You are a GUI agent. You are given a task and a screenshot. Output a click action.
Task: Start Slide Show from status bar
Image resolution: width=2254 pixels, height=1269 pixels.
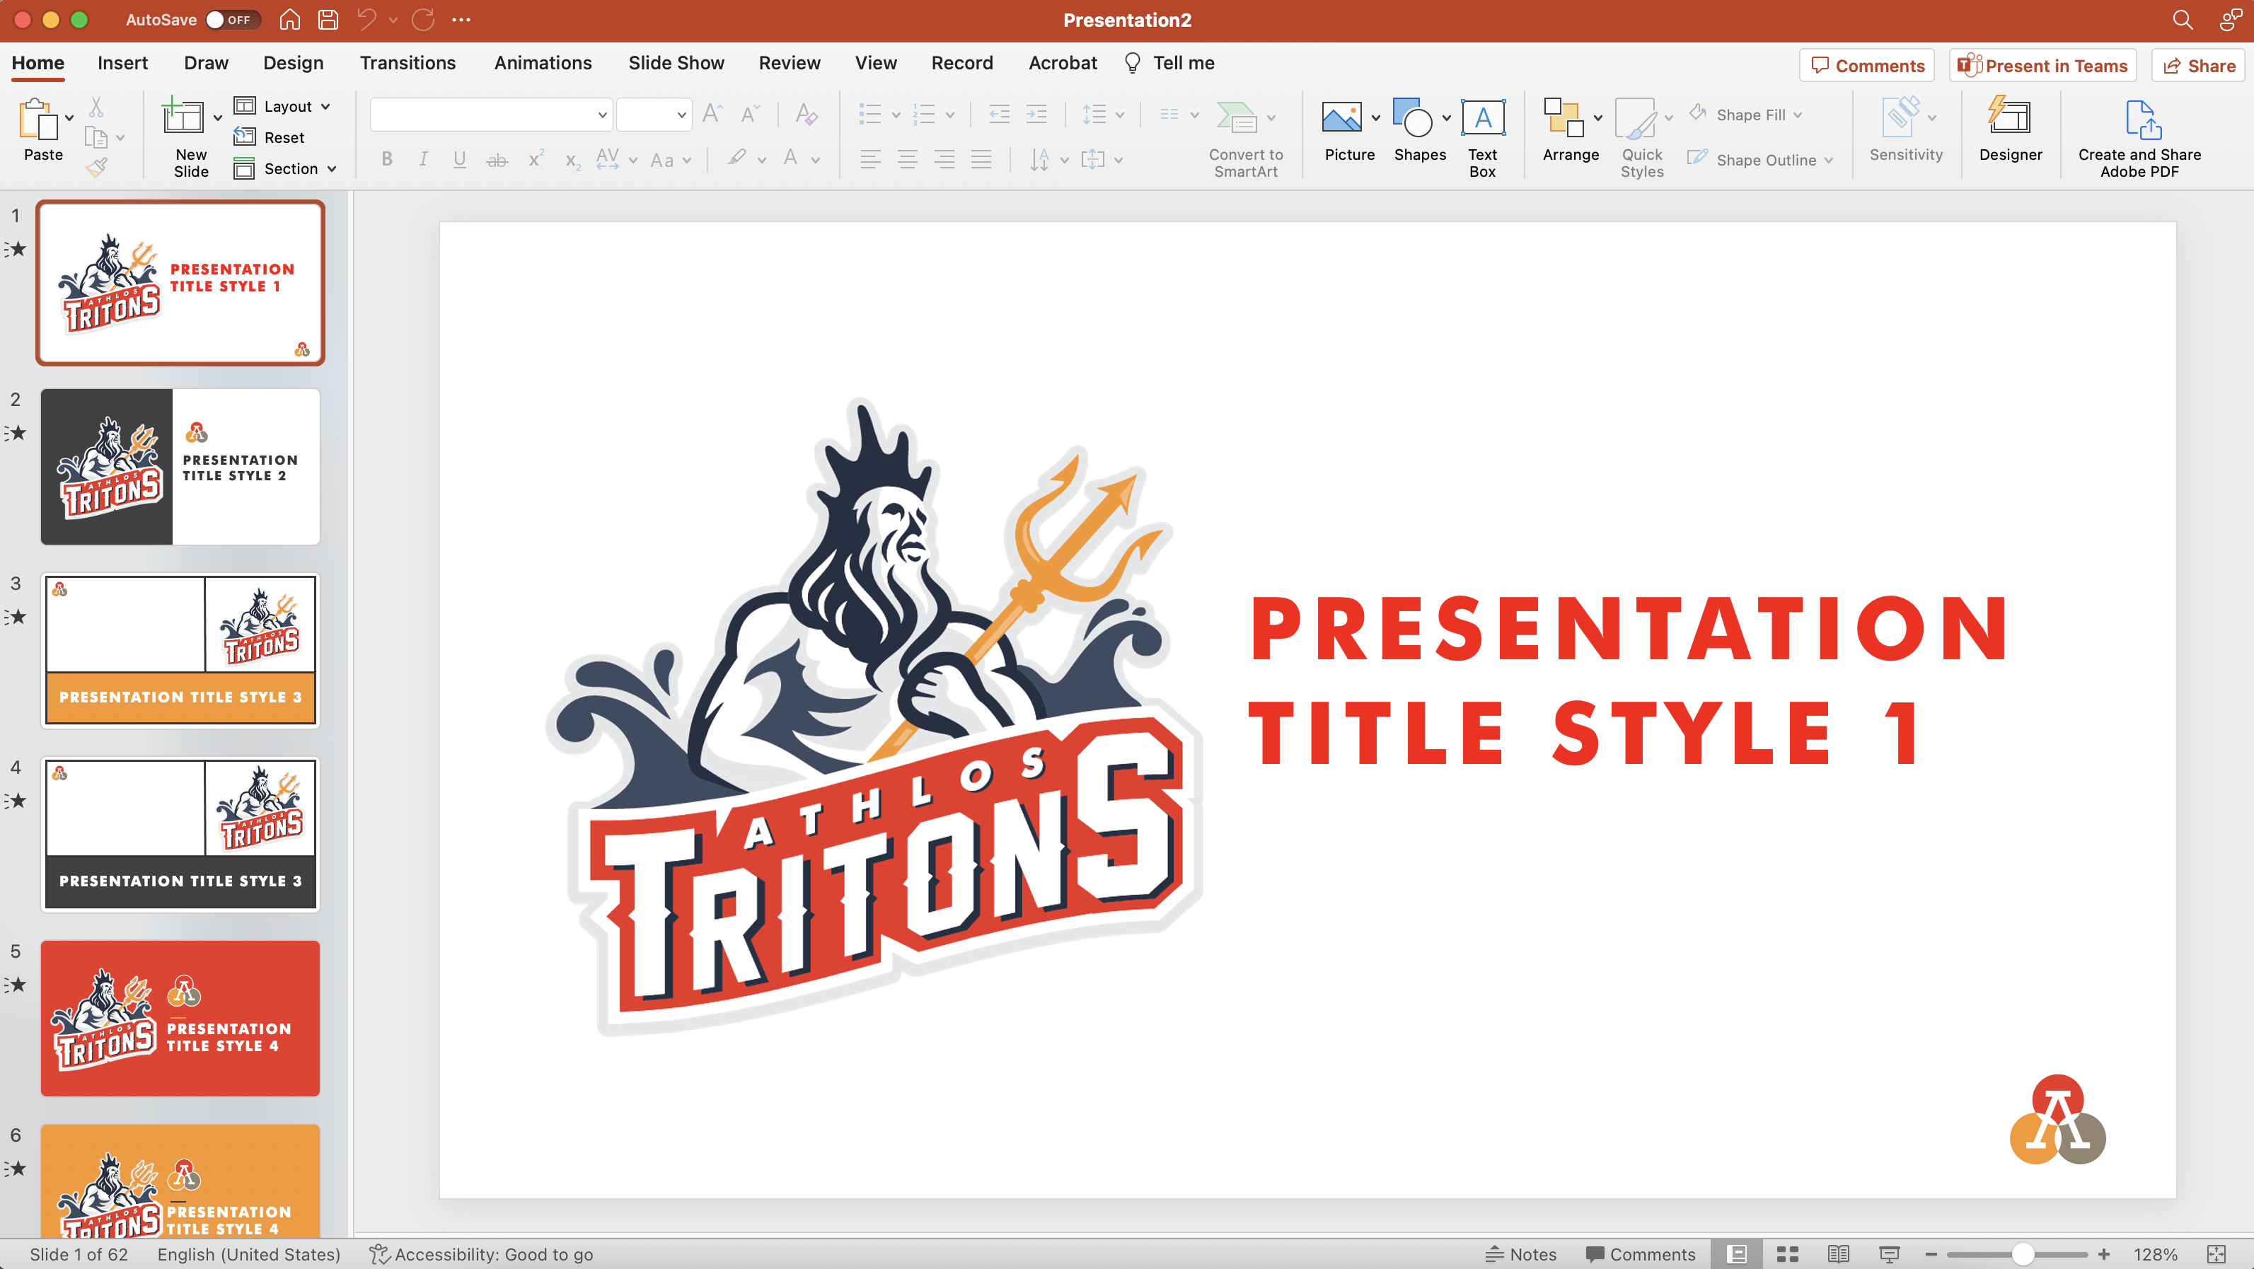pyautogui.click(x=1889, y=1254)
